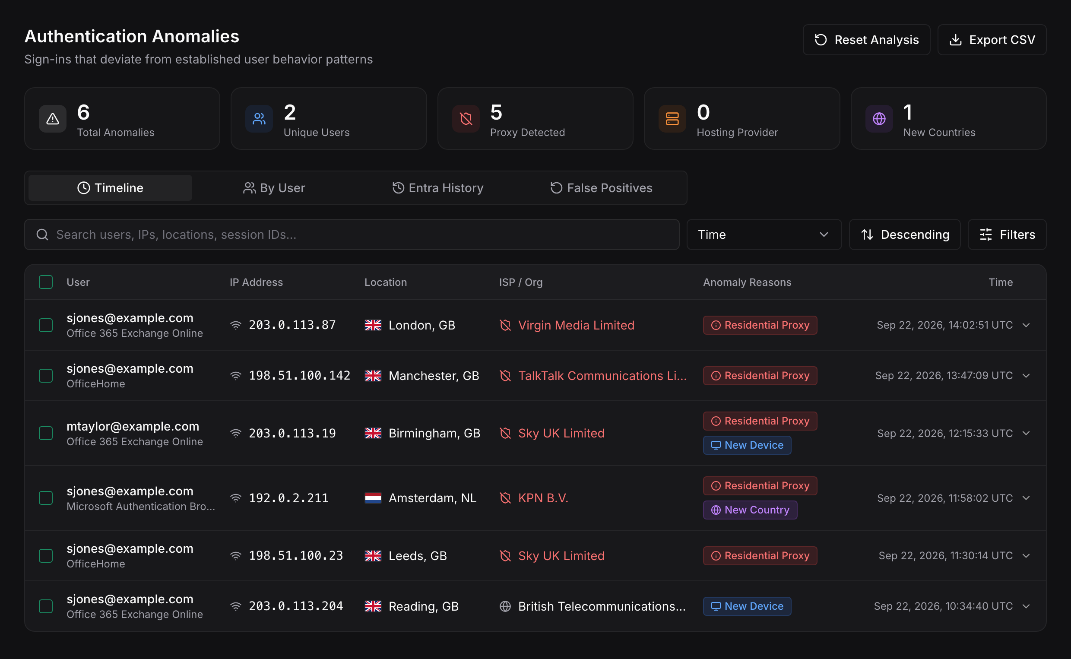The image size is (1071, 659).
Task: Click the Unique Users people icon
Action: (259, 119)
